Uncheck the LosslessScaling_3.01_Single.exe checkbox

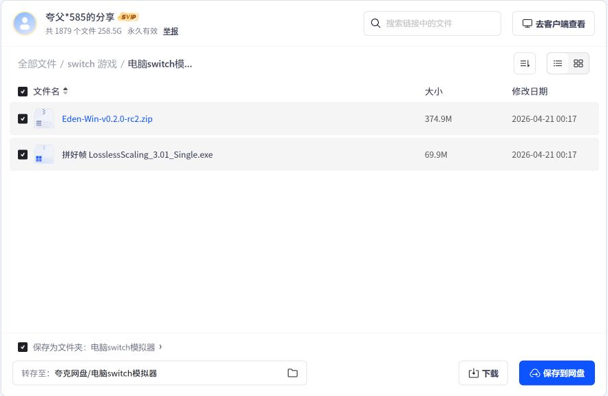tap(23, 154)
